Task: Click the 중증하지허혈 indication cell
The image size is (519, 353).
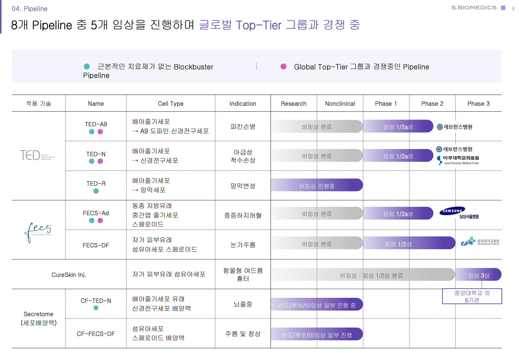Action: tap(243, 215)
